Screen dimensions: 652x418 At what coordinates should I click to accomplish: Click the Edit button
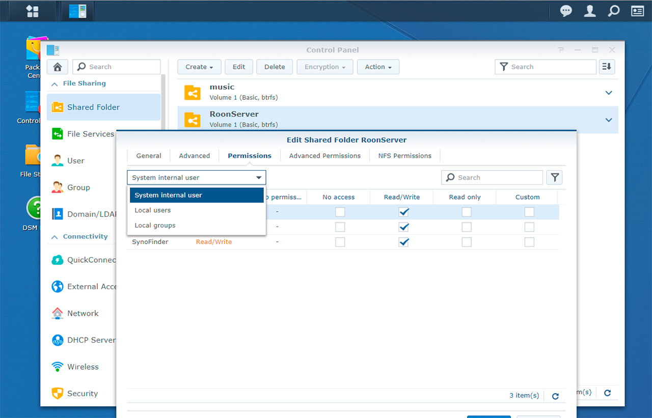pyautogui.click(x=239, y=67)
